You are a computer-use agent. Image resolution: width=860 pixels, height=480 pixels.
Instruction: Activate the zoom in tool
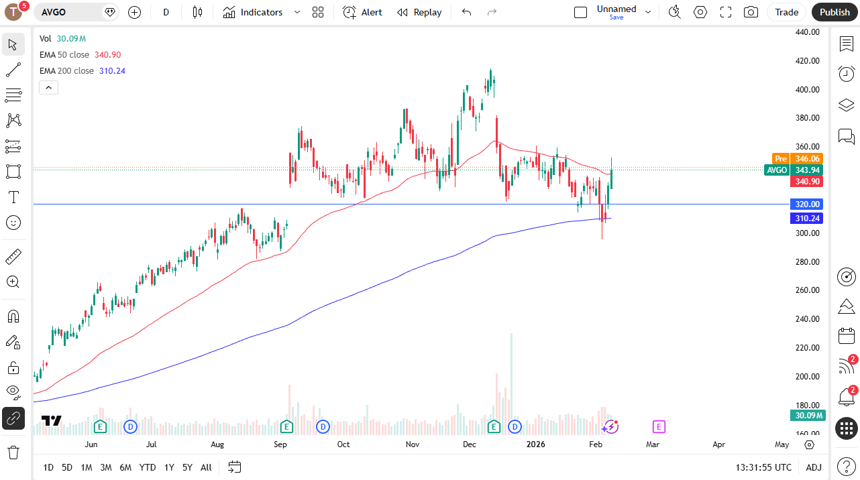(13, 282)
